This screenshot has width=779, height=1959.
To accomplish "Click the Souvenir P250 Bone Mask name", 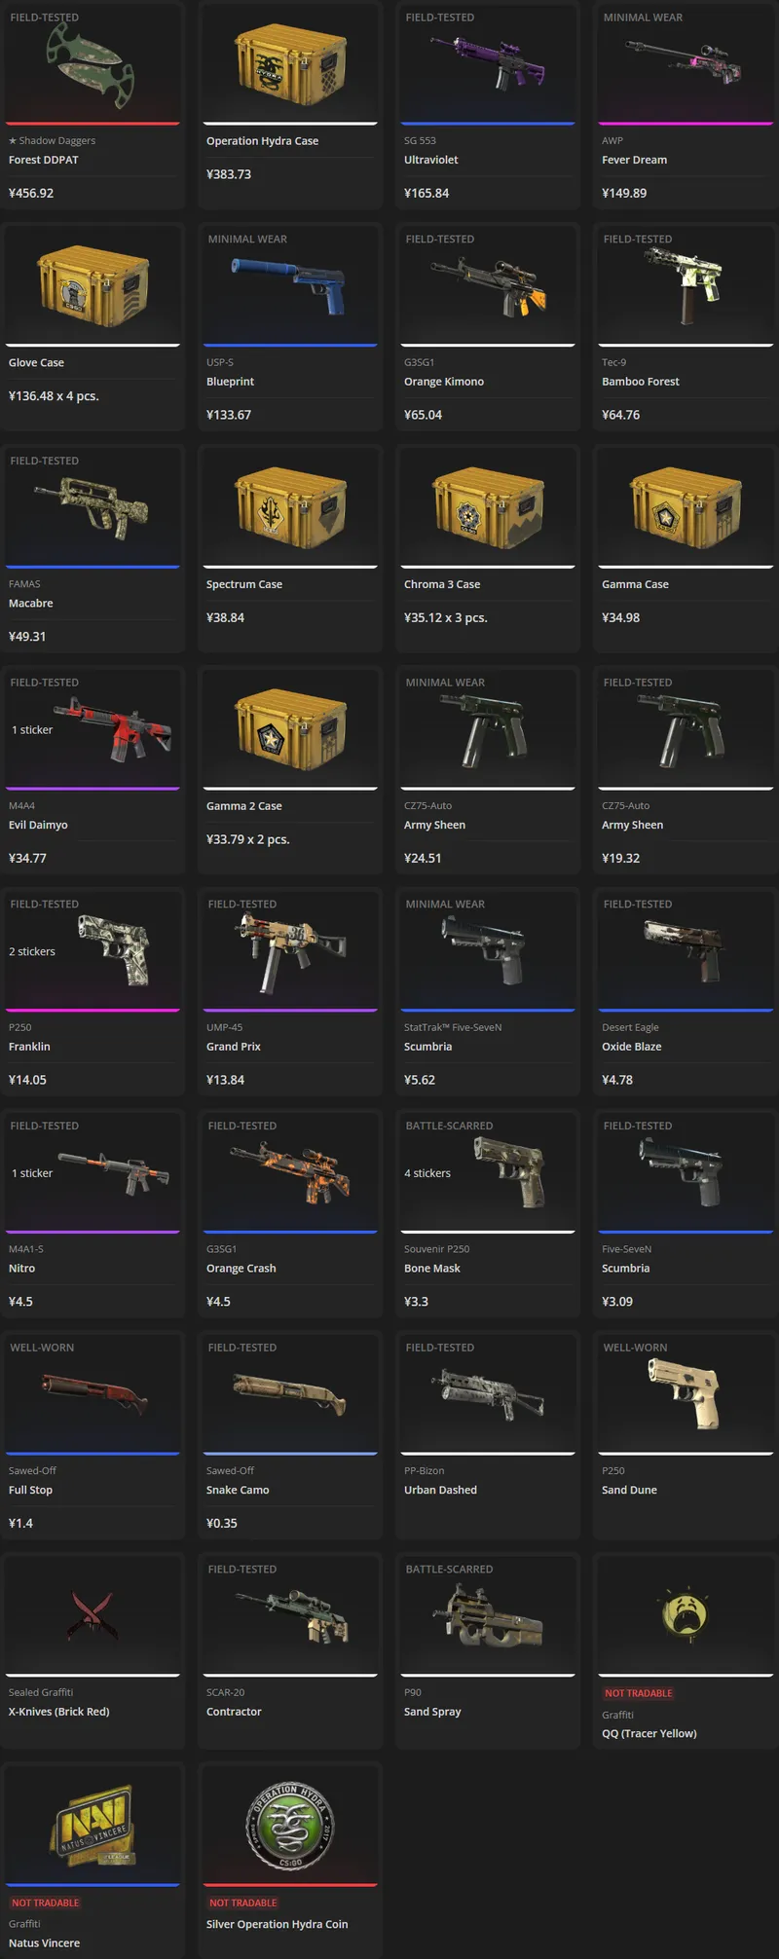I will coord(432,1269).
